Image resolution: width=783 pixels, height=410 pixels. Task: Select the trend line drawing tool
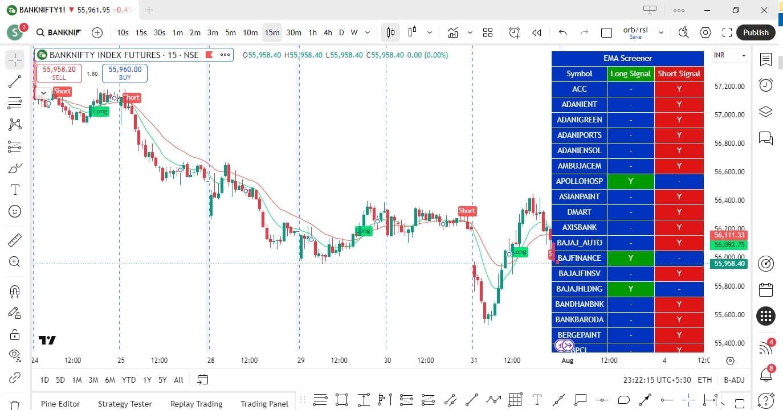tap(15, 81)
